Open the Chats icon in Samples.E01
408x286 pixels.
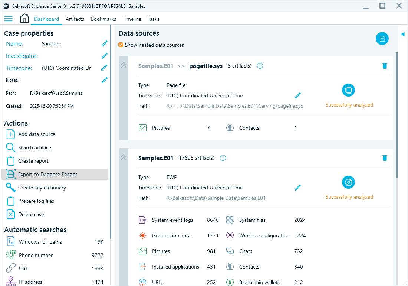(230, 251)
